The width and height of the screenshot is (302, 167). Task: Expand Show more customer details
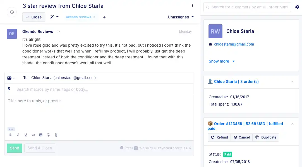222,61
